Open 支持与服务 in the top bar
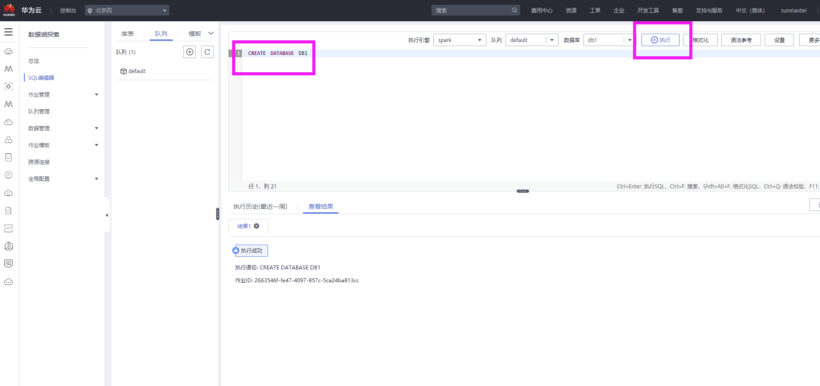820x386 pixels. (709, 10)
